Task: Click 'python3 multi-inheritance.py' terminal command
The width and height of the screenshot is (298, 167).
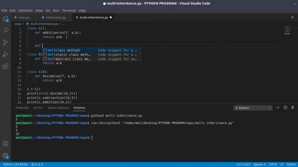Action: click(x=116, y=116)
